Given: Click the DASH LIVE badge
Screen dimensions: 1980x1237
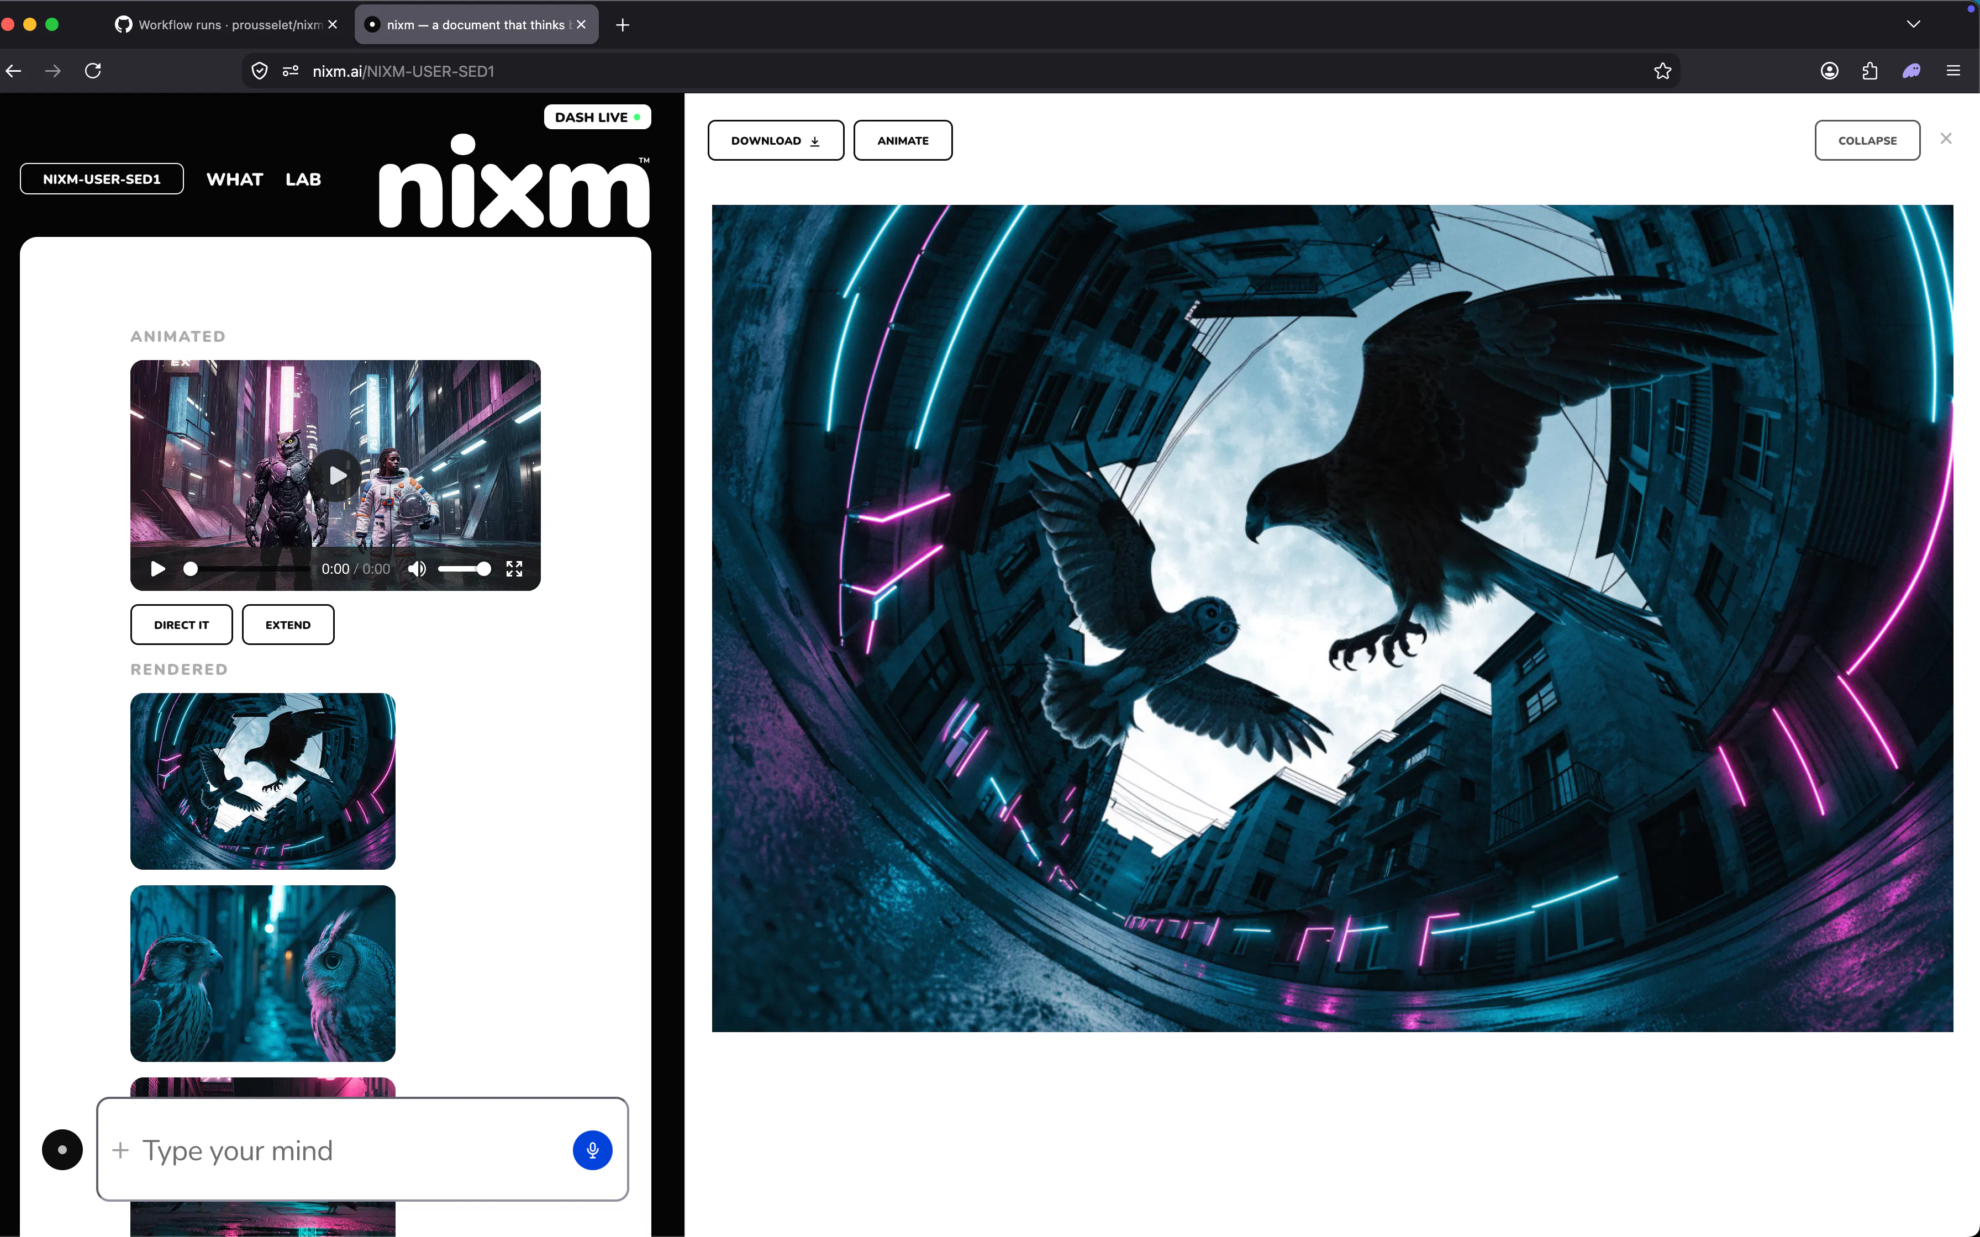Looking at the screenshot, I should click(597, 117).
